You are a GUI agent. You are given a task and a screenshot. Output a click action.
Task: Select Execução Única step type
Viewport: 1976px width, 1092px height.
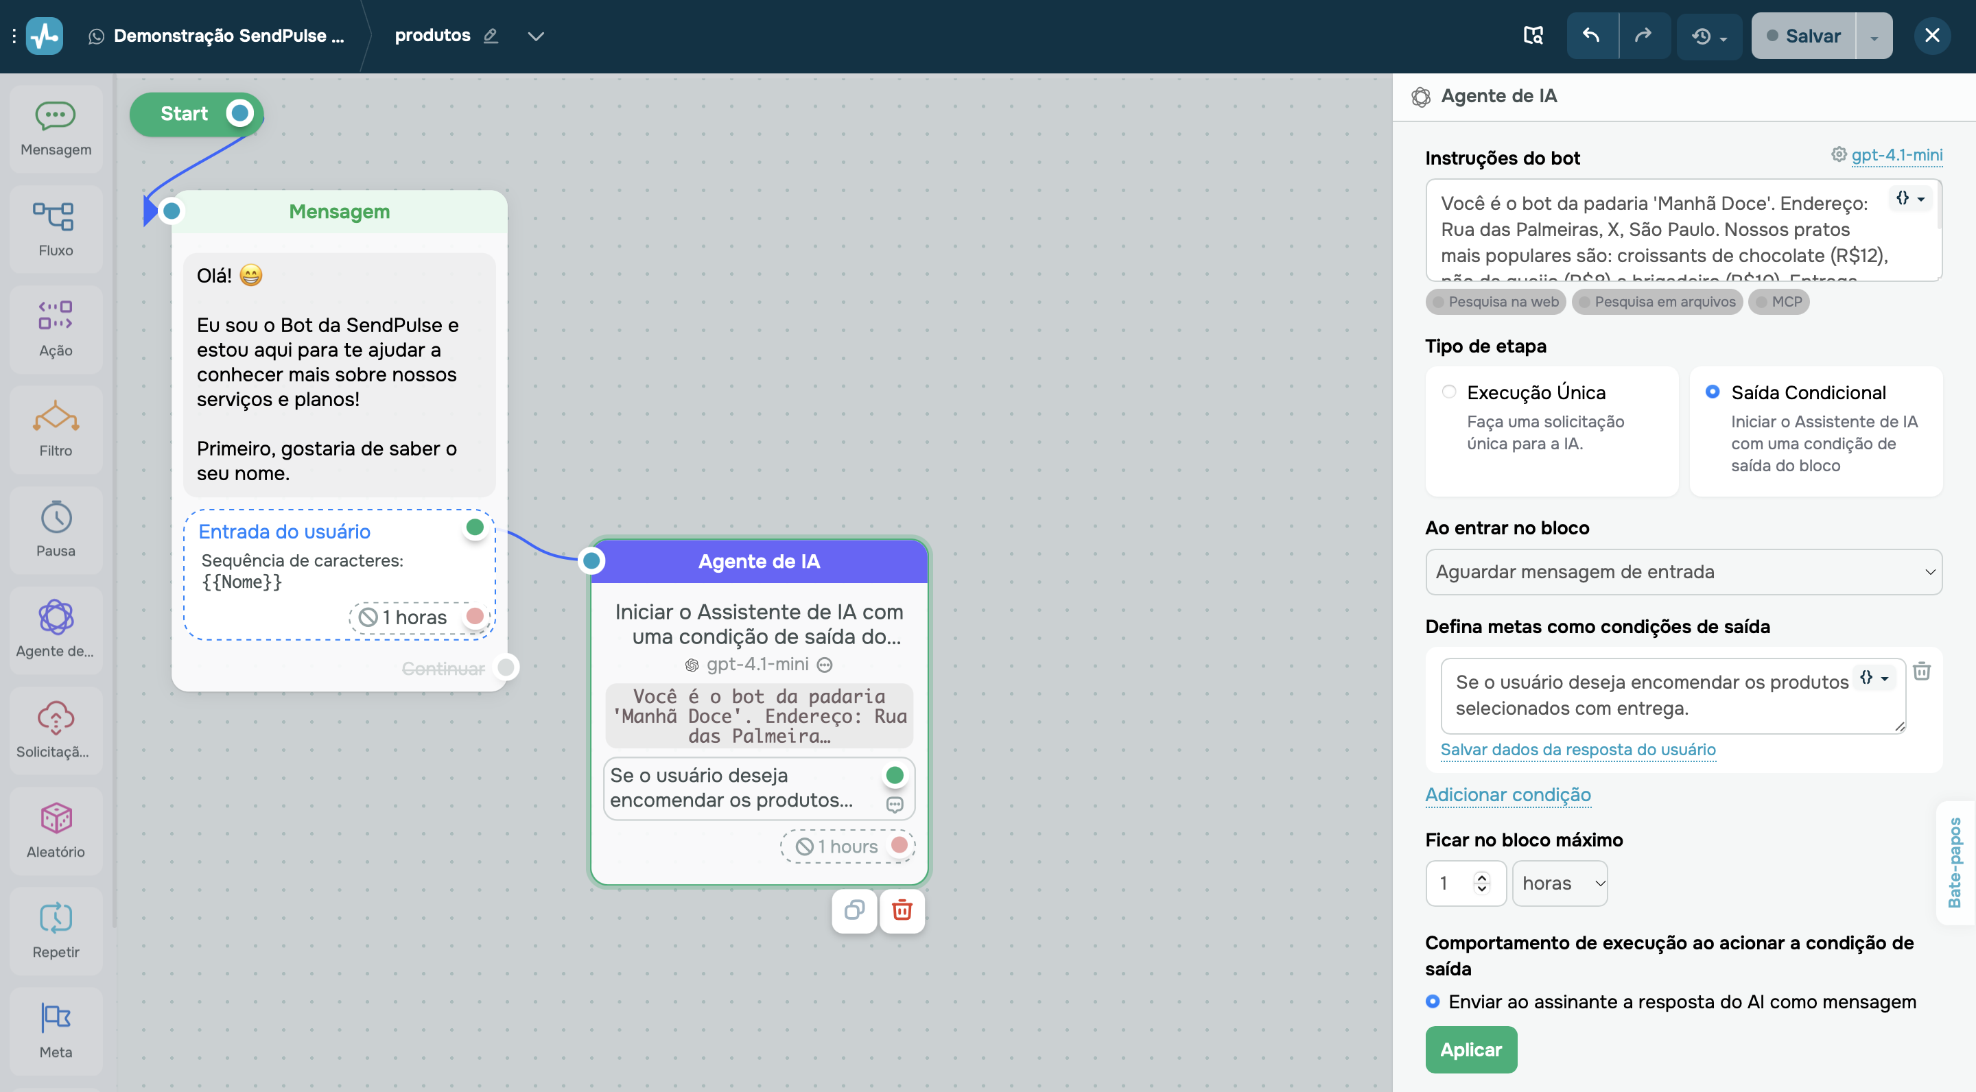pos(1552,431)
